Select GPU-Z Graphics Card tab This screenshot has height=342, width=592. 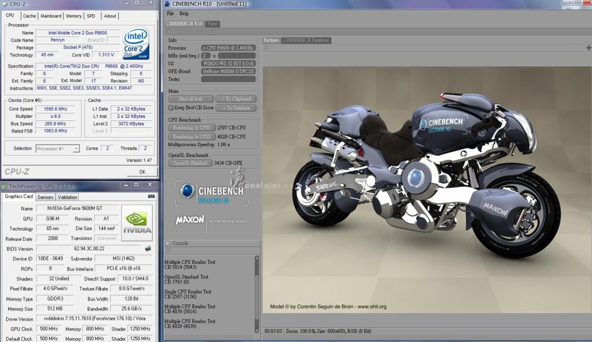coord(18,196)
